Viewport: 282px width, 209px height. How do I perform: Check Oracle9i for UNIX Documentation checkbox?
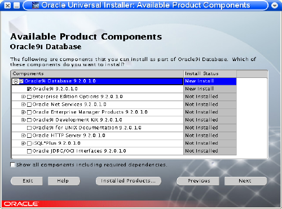(x=29, y=128)
